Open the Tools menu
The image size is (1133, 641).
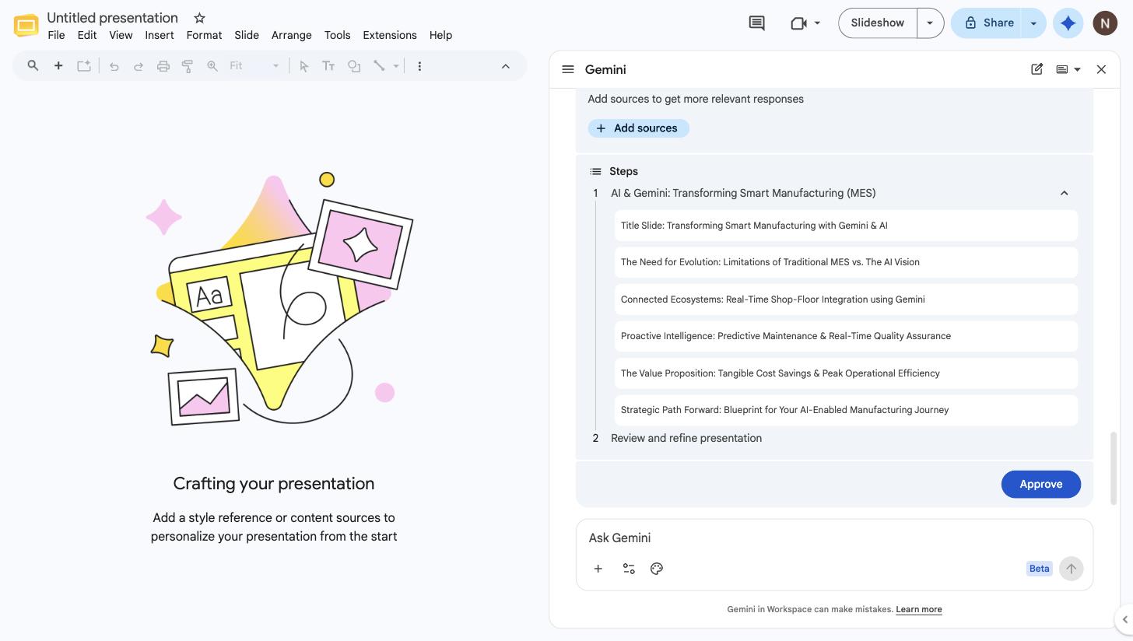point(337,35)
